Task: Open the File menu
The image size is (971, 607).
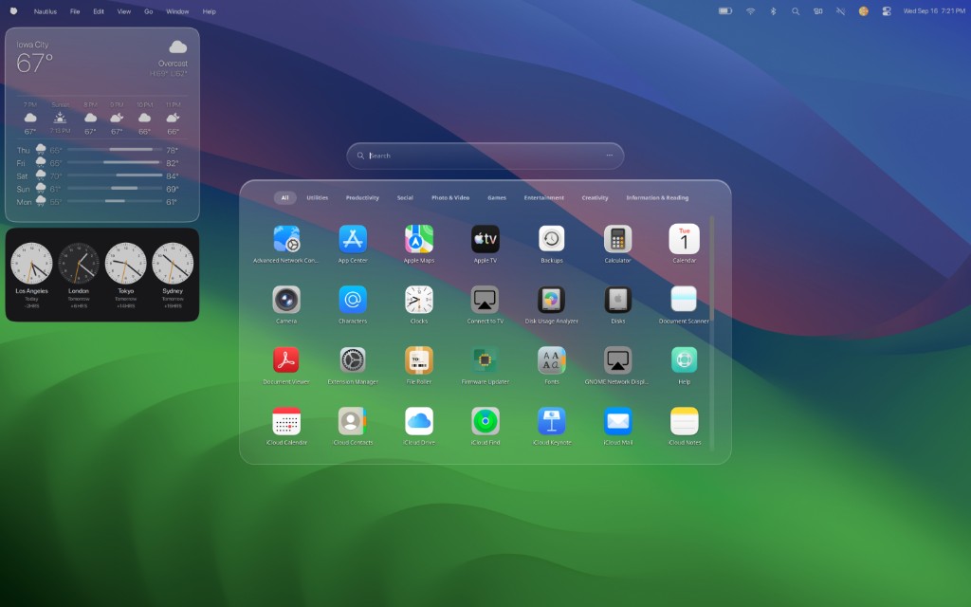Action: [x=75, y=11]
